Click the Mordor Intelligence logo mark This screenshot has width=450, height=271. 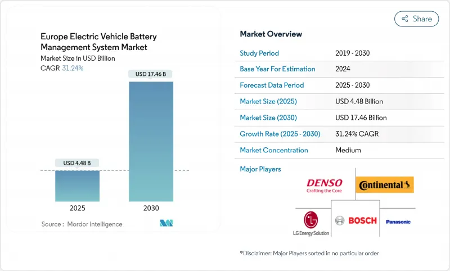(166, 223)
